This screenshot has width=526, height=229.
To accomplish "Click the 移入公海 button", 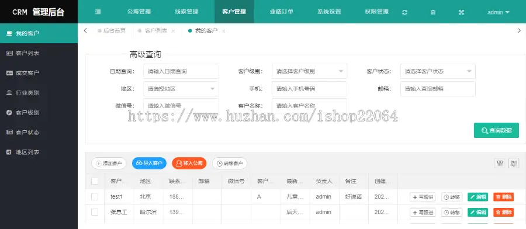I will (x=189, y=164).
